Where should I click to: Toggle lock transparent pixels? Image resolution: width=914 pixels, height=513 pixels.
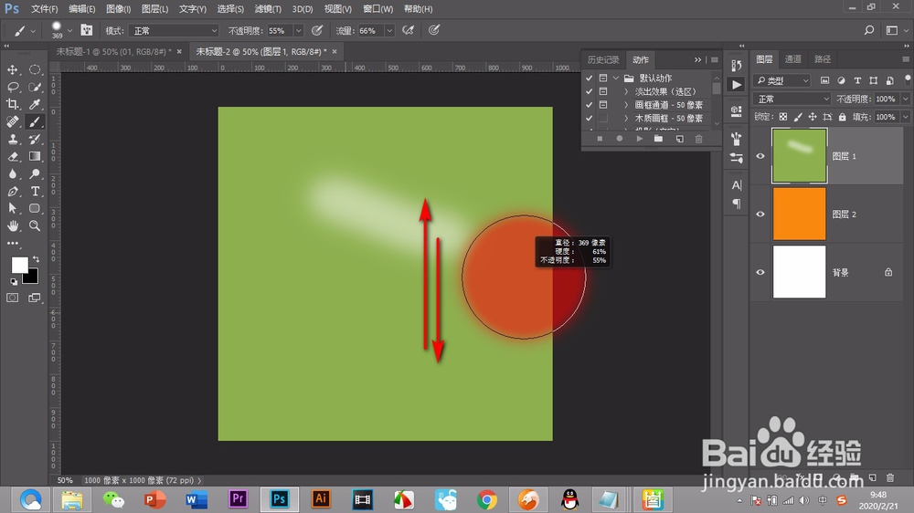783,117
